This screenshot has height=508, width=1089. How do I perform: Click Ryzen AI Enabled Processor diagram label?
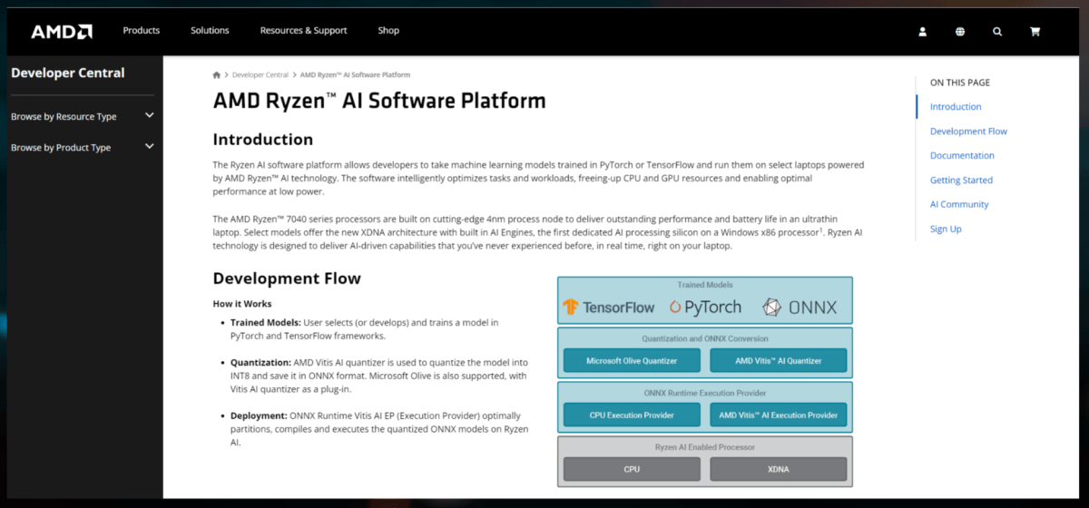pos(705,447)
